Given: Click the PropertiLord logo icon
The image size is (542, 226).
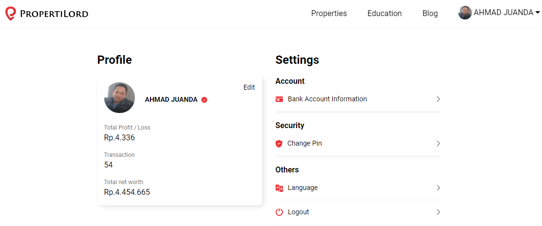Looking at the screenshot, I should (x=10, y=14).
